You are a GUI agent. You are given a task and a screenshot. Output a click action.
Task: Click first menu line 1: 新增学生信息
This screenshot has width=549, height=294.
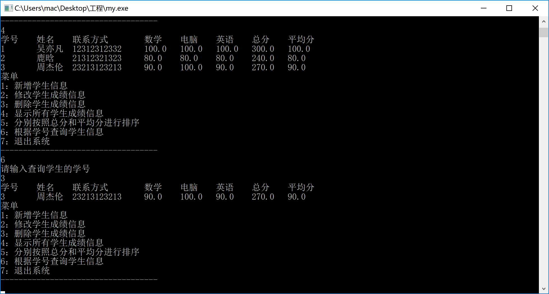tap(34, 86)
